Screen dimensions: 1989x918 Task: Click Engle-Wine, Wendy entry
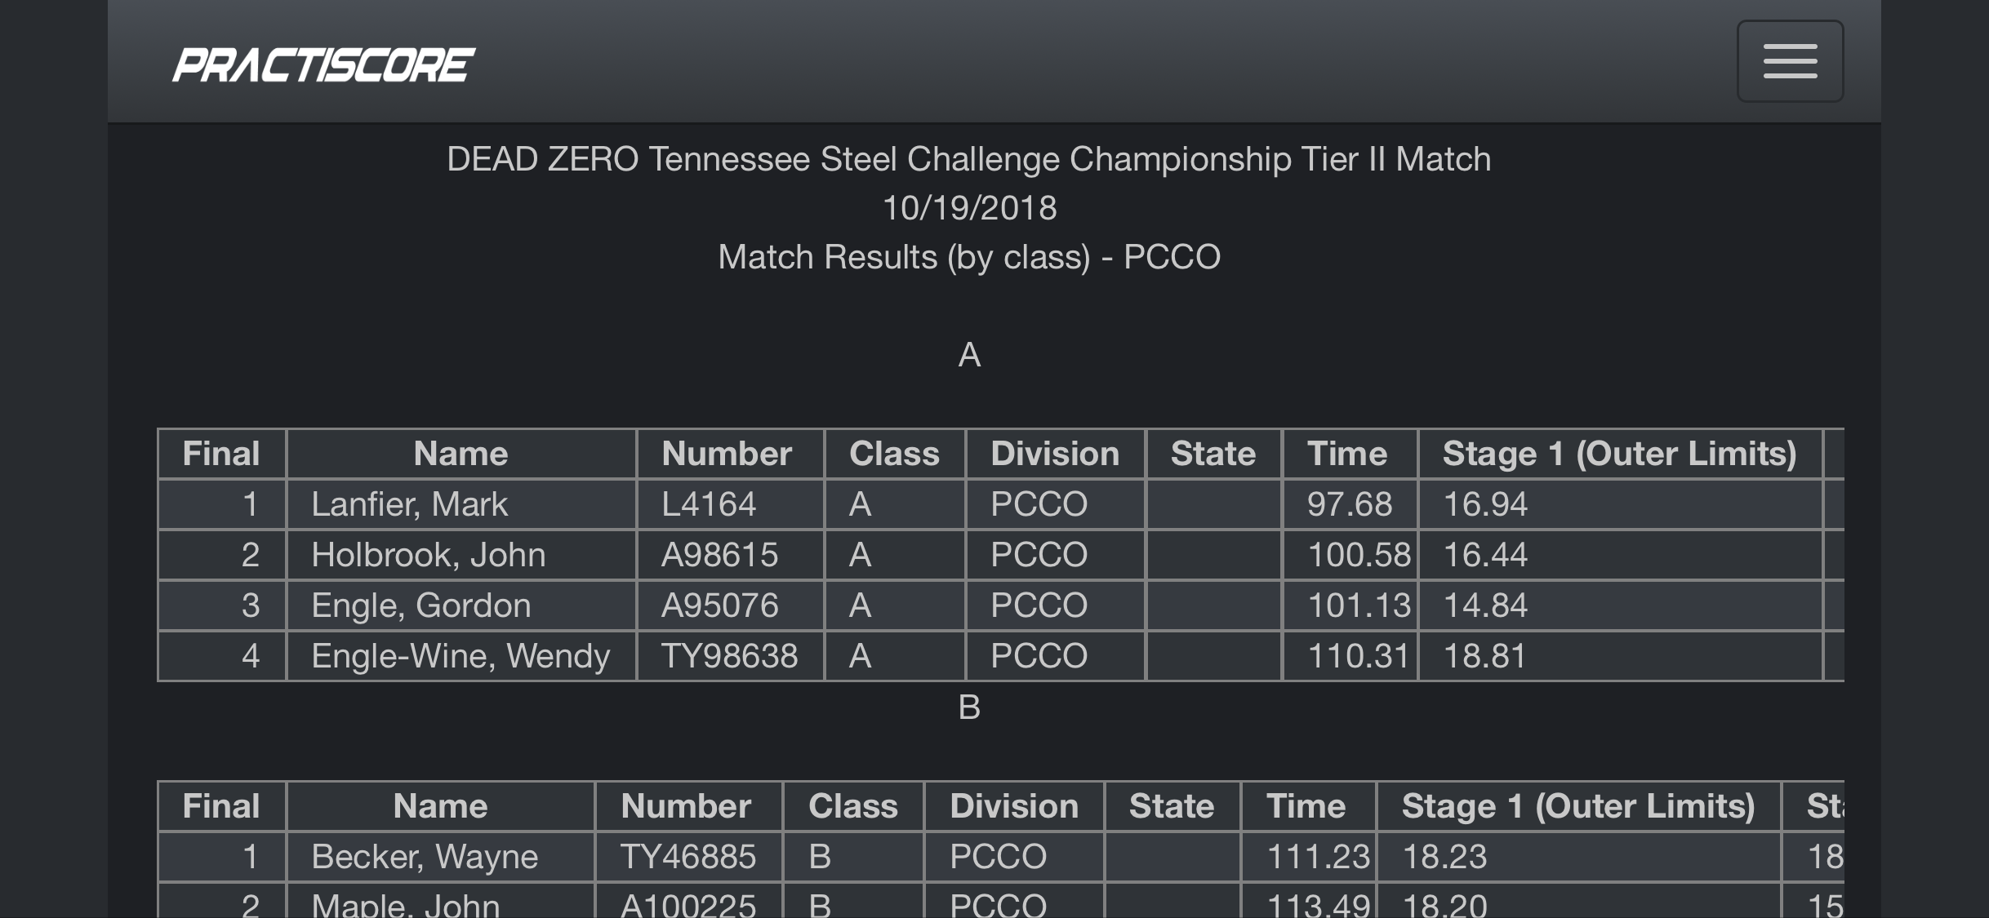click(461, 656)
